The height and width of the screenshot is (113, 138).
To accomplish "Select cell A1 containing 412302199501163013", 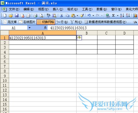I will point(43,38).
